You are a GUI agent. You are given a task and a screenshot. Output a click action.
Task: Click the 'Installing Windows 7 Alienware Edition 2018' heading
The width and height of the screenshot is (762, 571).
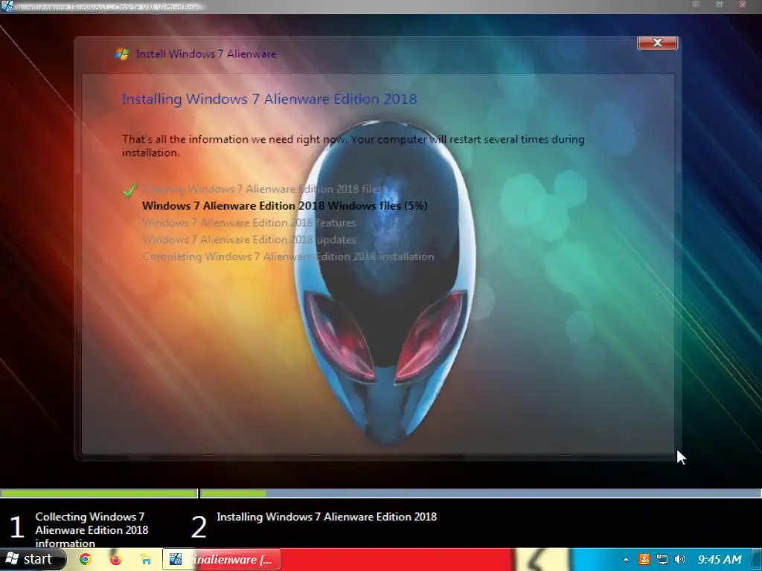point(269,99)
